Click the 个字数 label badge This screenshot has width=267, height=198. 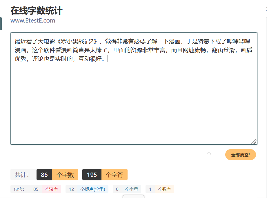(x=65, y=175)
